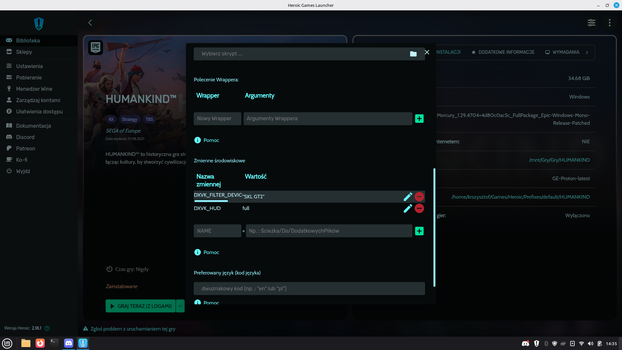Open Menedżer Wine in sidebar

[34, 89]
